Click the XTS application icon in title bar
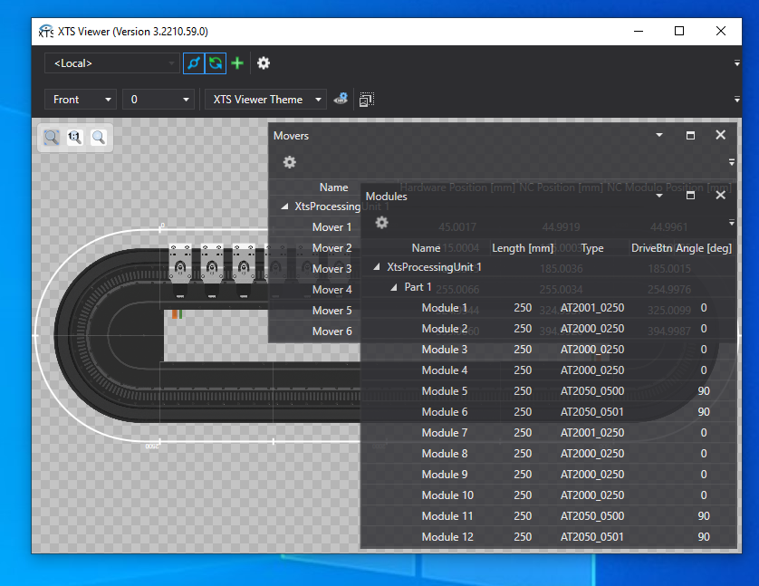Viewport: 759px width, 586px height. click(46, 32)
